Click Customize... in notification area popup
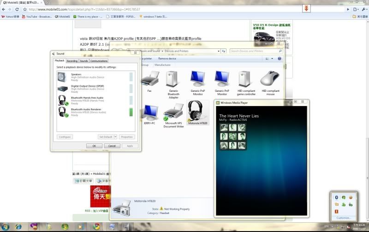This screenshot has width=369, height=232. pyautogui.click(x=344, y=218)
